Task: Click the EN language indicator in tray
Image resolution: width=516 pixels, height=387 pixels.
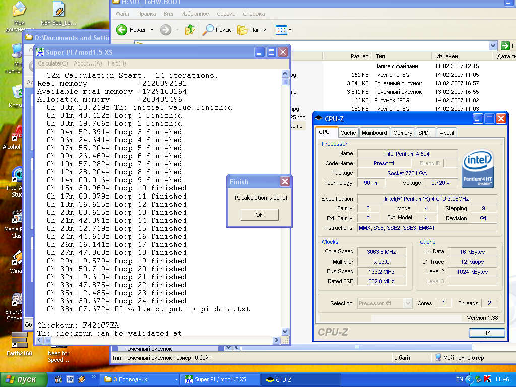Action: click(x=459, y=379)
